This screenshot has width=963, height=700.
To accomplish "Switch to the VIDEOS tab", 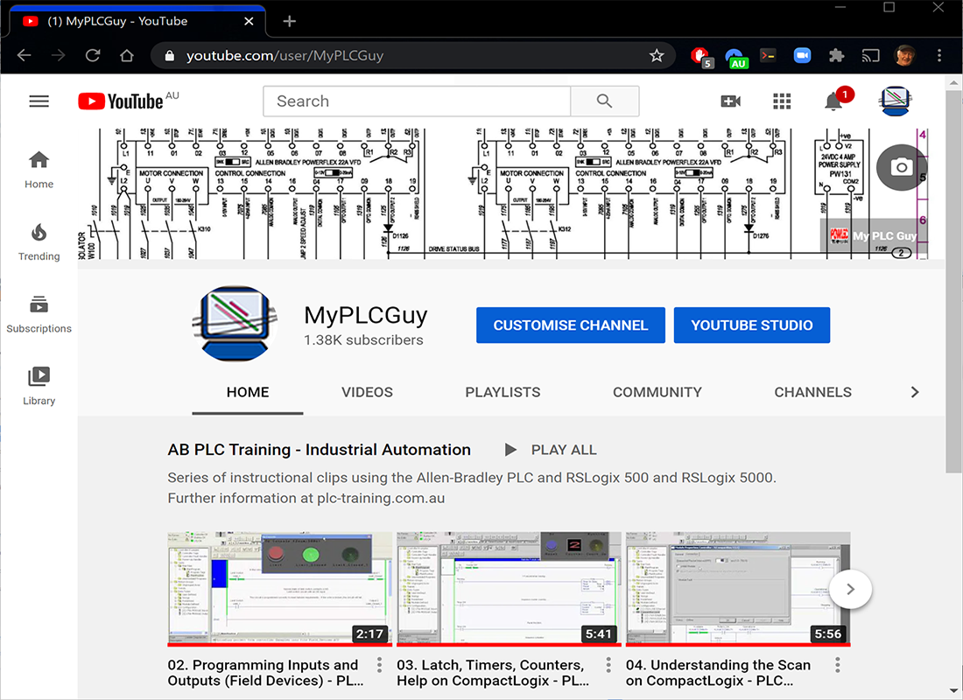I will (x=368, y=392).
